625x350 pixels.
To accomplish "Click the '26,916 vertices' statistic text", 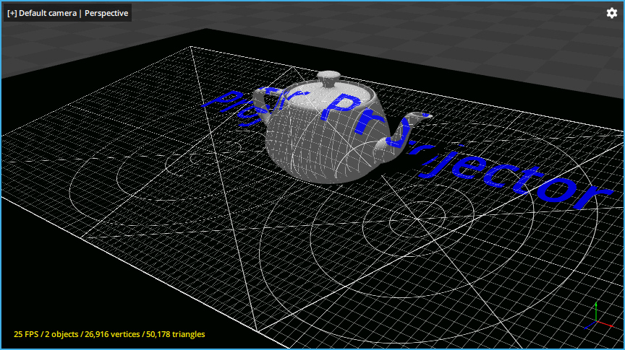I will pos(112,334).
